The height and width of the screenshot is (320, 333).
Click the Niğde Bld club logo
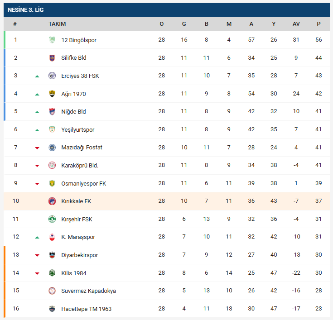[52, 112]
